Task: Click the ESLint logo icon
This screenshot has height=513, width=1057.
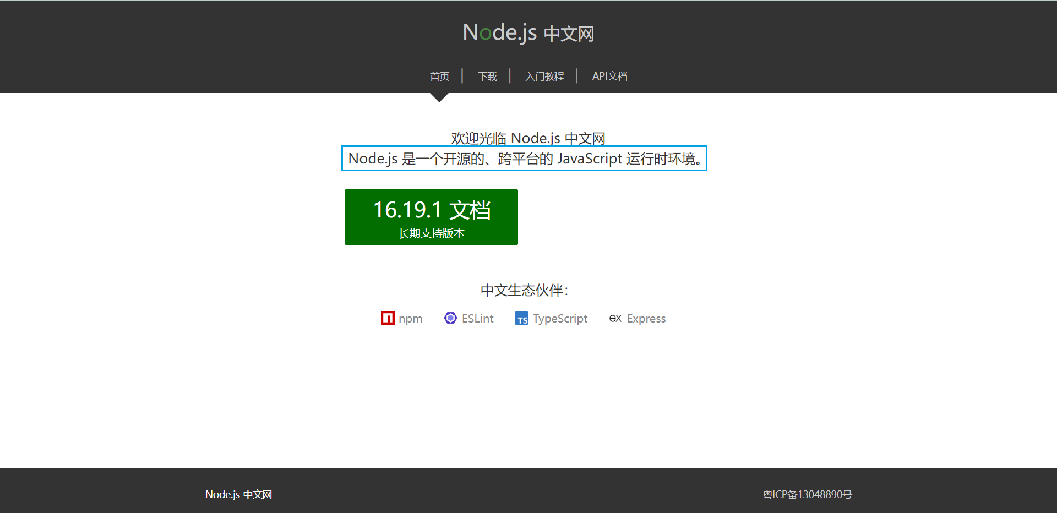Action: click(x=450, y=318)
